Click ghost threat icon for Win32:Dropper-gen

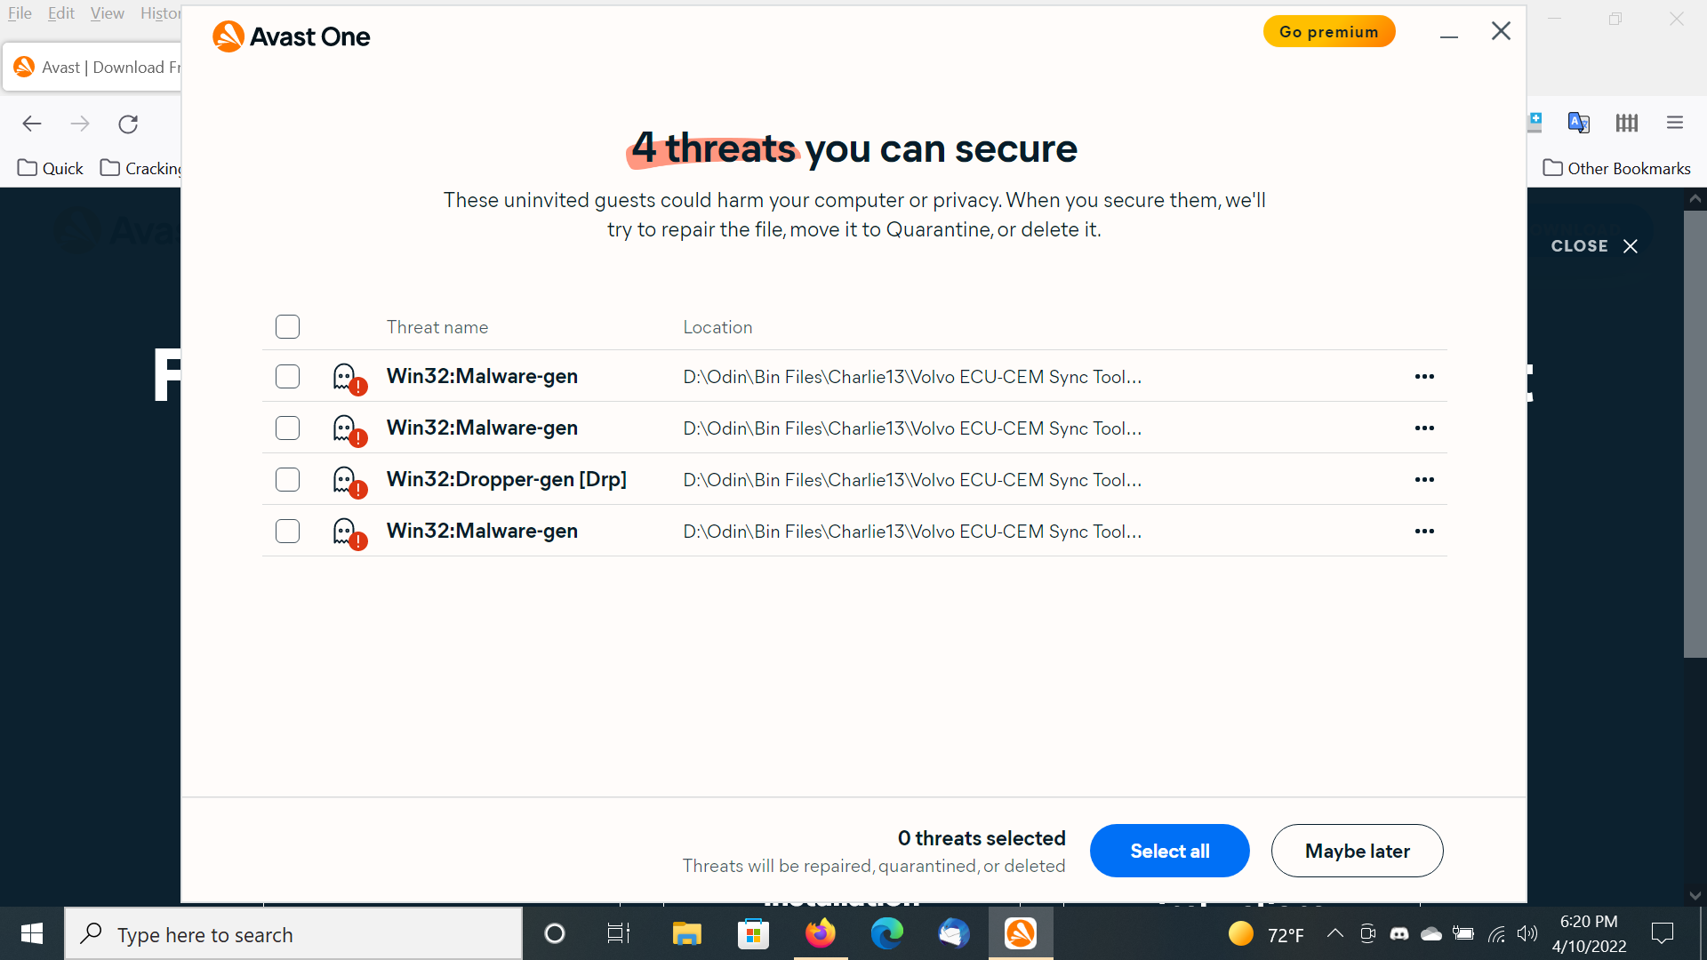[349, 481]
